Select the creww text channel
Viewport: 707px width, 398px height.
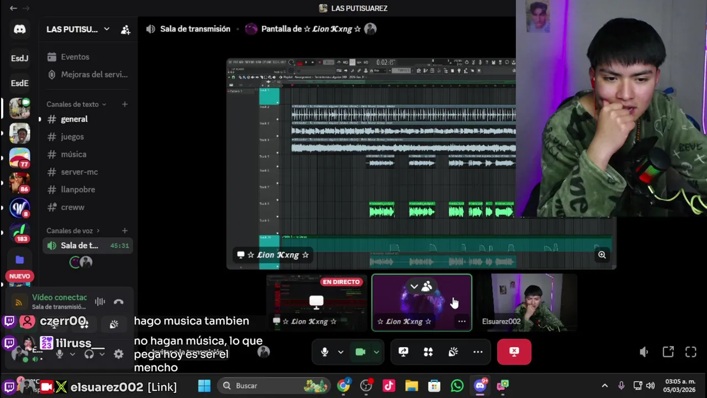pyautogui.click(x=72, y=207)
